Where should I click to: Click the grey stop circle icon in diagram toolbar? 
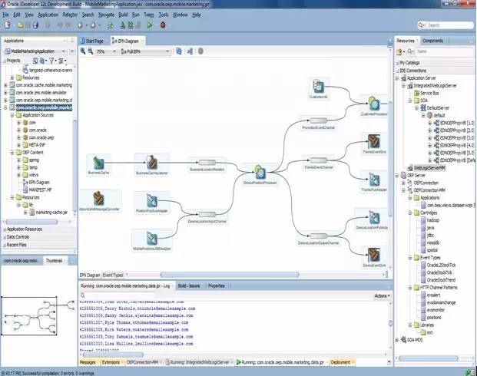(x=200, y=51)
